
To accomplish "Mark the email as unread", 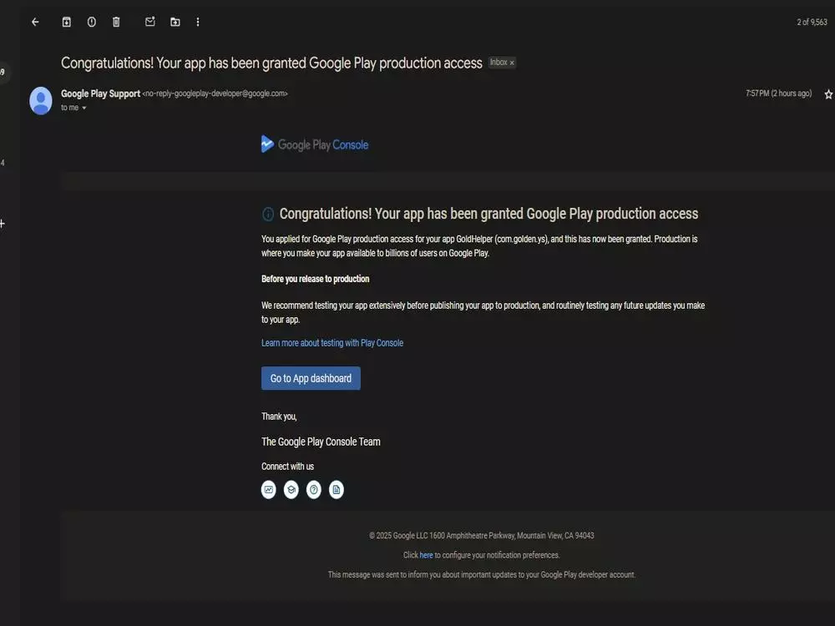I will [x=149, y=22].
